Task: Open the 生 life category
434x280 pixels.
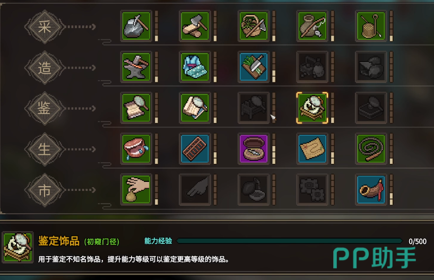Action: click(x=45, y=149)
